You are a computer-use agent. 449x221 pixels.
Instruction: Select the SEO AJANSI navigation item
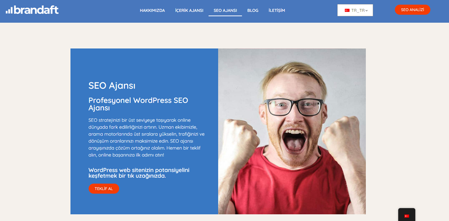point(225,11)
